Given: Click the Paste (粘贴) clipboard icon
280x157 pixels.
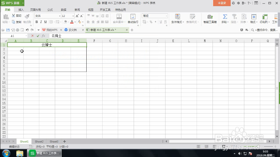Looking at the screenshot, I should (x=6, y=17).
